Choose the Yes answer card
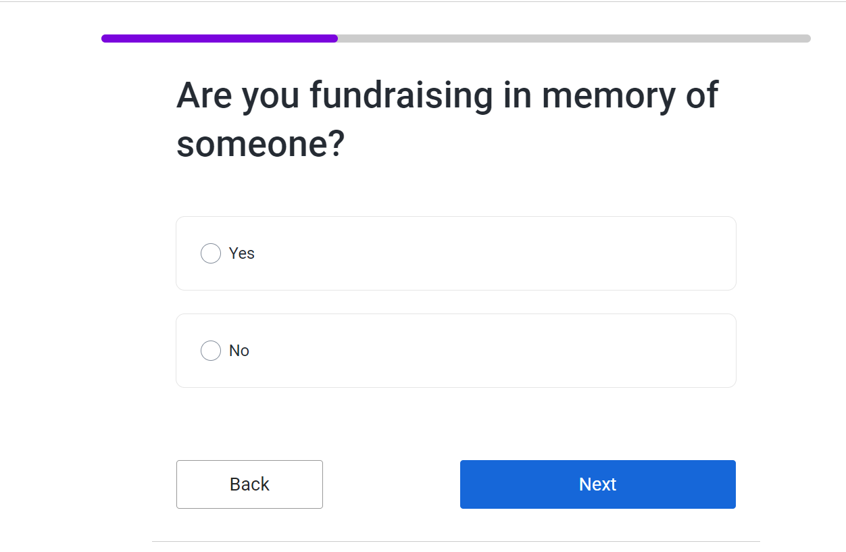846x552 pixels. point(455,253)
